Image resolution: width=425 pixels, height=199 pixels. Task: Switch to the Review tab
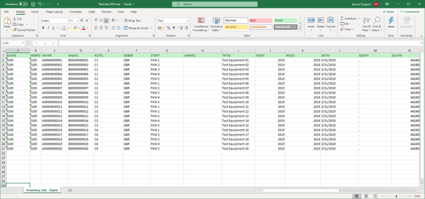[106, 12]
